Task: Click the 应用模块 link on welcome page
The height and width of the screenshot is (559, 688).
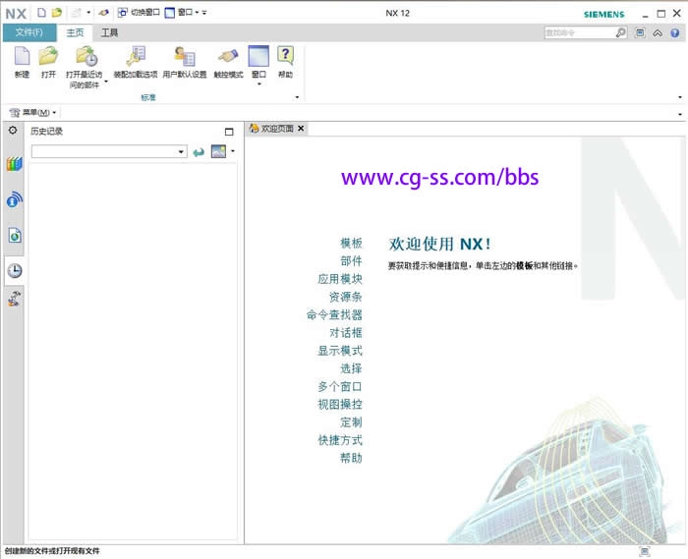Action: point(339,279)
